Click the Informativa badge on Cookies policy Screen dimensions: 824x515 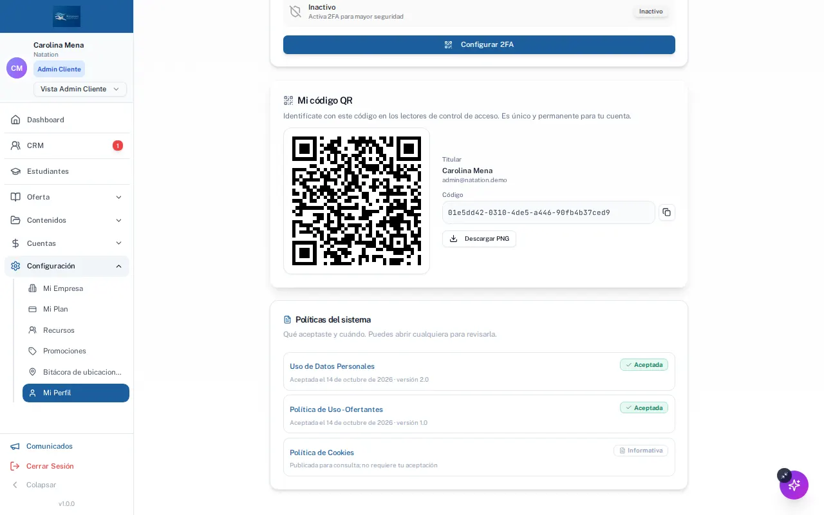click(641, 451)
